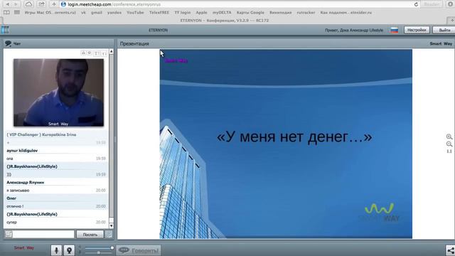Reload the page with the refresh arrow
The width and height of the screenshot is (455, 256).
coord(416,4)
